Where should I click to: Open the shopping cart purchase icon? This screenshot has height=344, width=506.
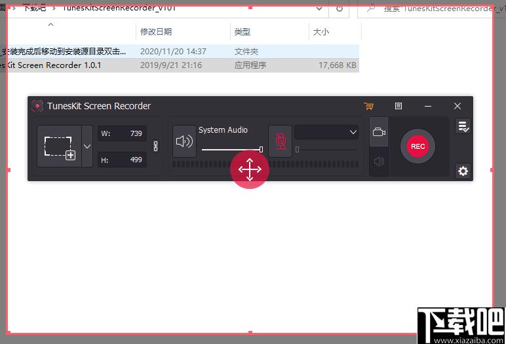[368, 106]
